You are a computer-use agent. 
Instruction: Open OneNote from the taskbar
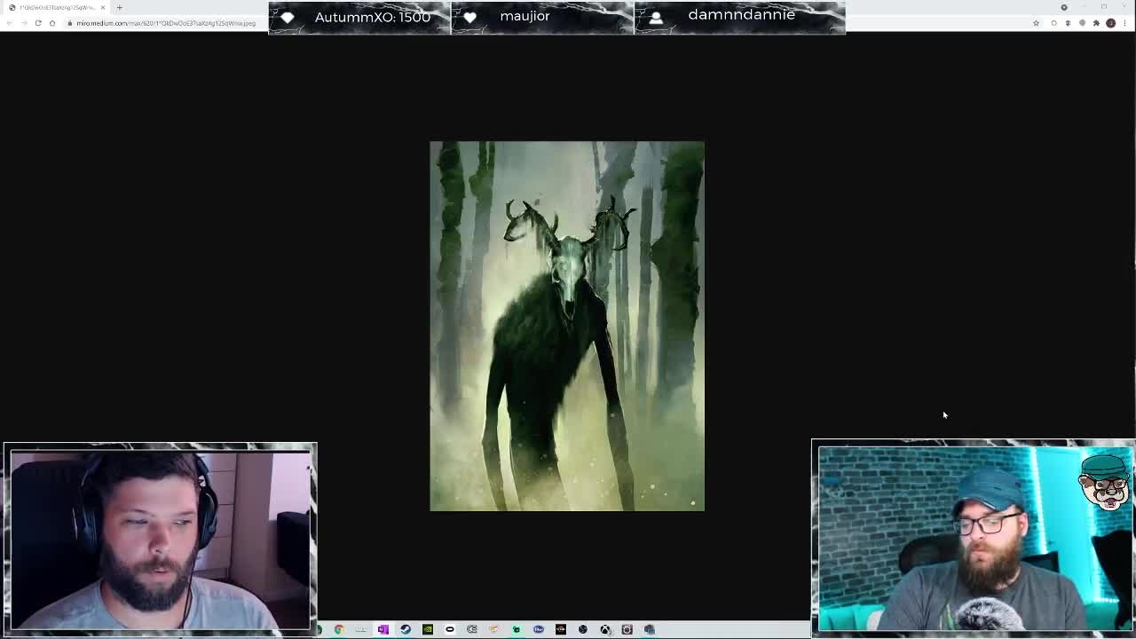pyautogui.click(x=383, y=629)
